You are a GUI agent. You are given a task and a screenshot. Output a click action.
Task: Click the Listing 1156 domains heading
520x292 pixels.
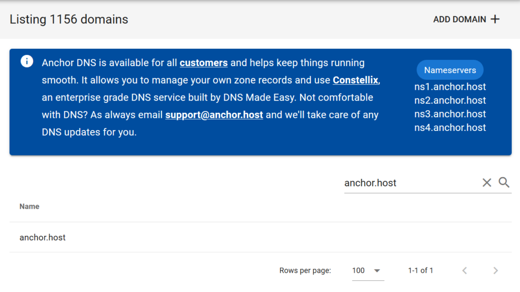69,19
